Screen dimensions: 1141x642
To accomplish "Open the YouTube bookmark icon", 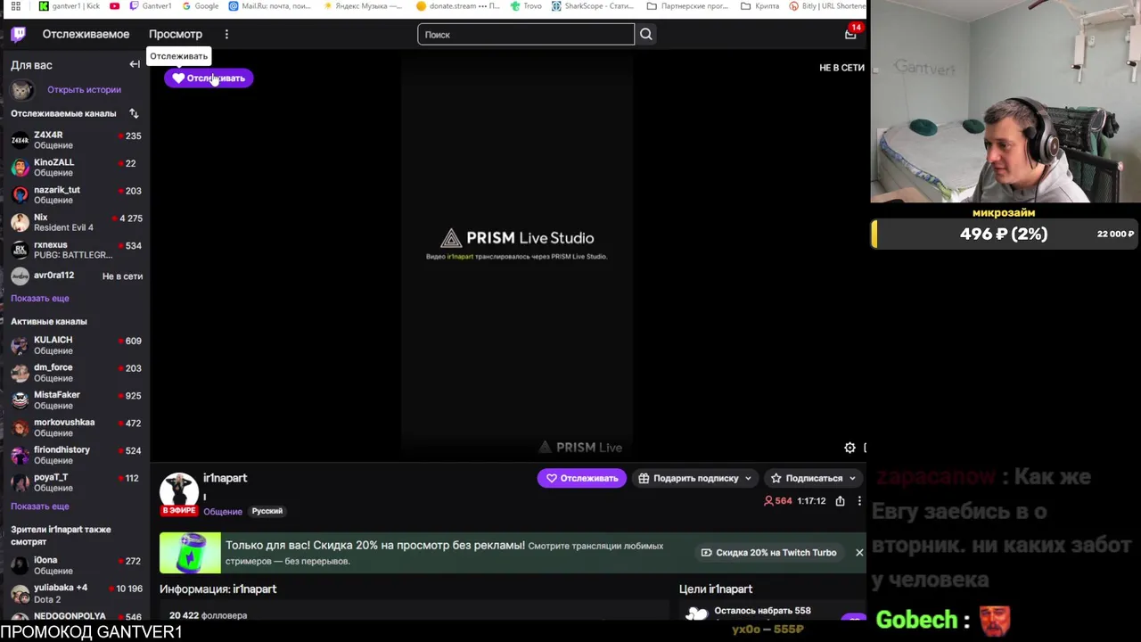I will [x=114, y=6].
